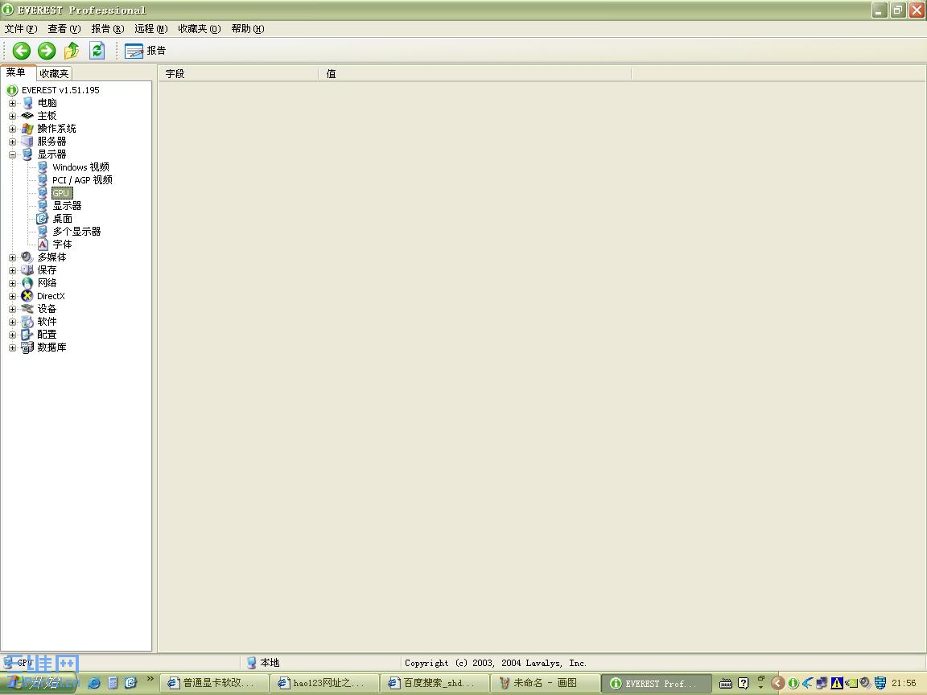Viewport: 927px width, 695px height.
Task: Select the EVEREST v1.51.195 root node
Action: pyautogui.click(x=60, y=90)
